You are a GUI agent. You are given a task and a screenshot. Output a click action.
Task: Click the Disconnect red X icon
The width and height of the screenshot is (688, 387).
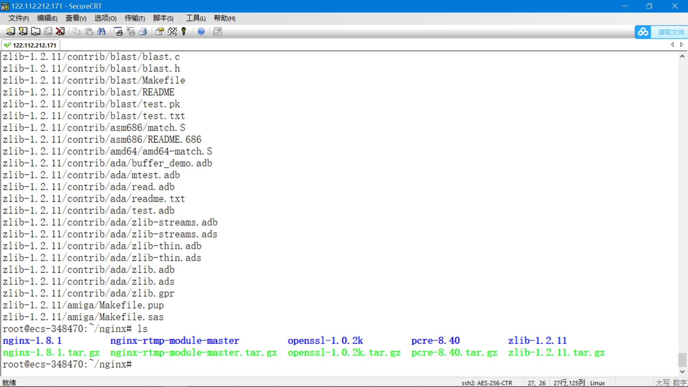tap(60, 32)
